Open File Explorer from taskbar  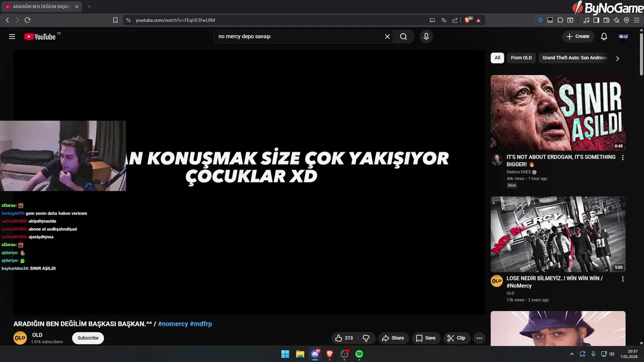click(x=300, y=354)
